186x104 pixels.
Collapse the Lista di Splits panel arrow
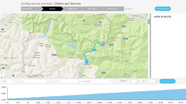(x=149, y=22)
